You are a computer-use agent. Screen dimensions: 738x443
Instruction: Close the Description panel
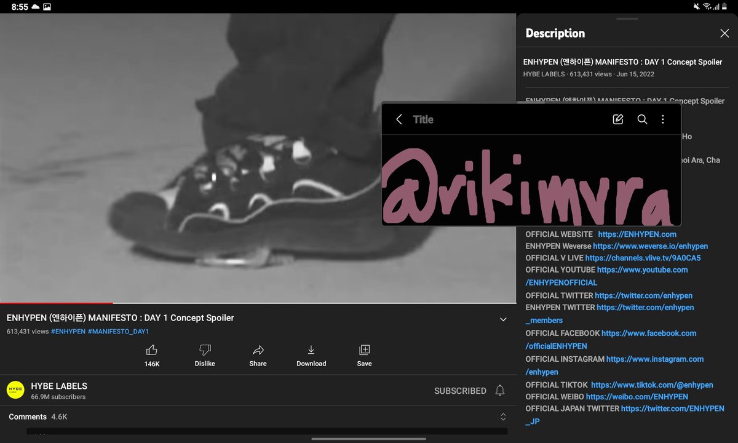click(724, 33)
